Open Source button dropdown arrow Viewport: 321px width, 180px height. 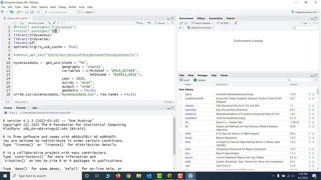click(168, 23)
